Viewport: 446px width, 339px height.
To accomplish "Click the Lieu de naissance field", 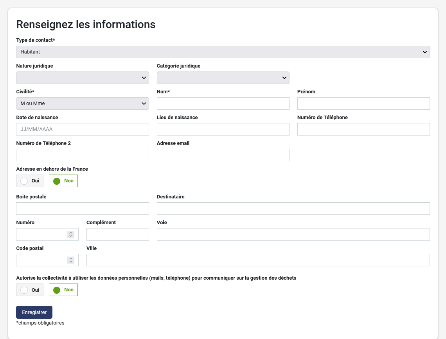I will tap(223, 129).
